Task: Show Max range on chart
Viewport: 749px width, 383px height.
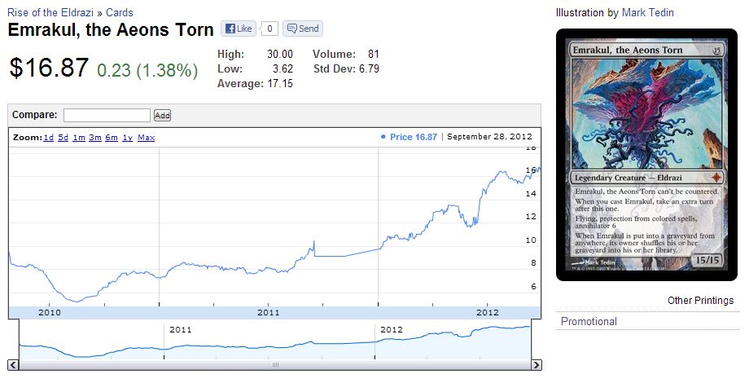Action: (146, 138)
